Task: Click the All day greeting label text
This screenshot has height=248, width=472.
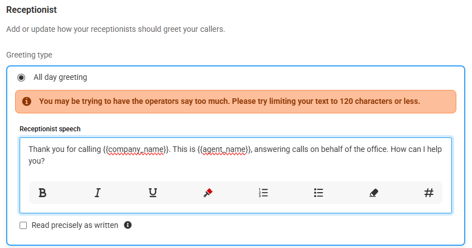Action: 60,77
